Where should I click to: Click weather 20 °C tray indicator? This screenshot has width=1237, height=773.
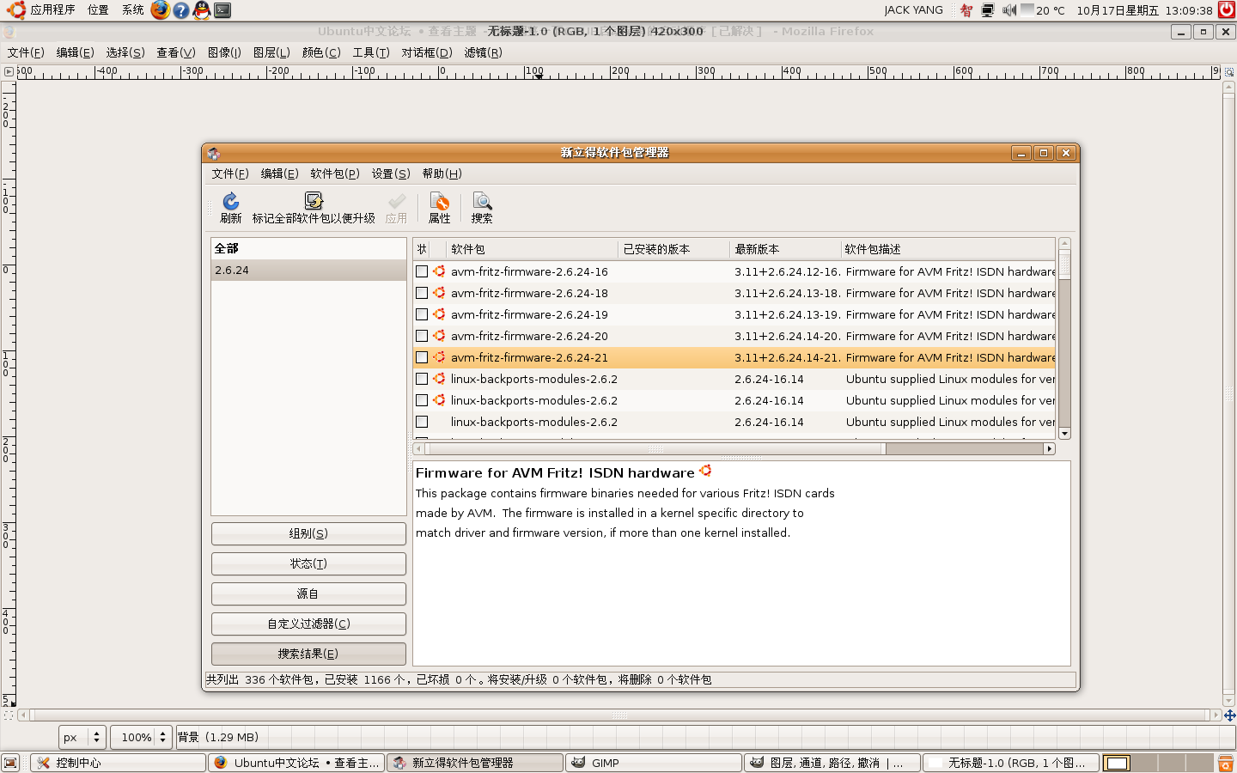coord(1043,10)
